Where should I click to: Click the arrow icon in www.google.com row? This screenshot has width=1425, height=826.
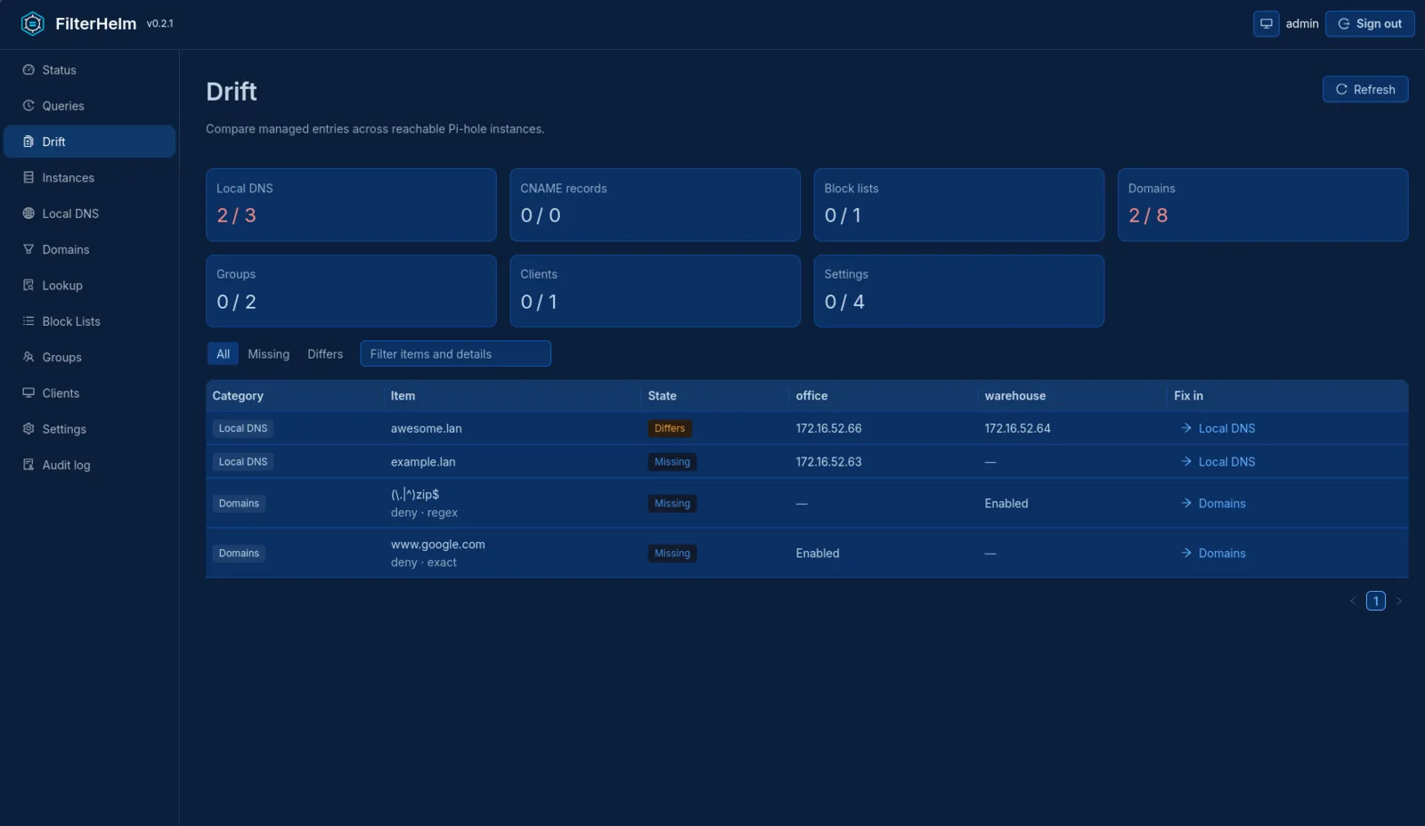pyautogui.click(x=1186, y=553)
